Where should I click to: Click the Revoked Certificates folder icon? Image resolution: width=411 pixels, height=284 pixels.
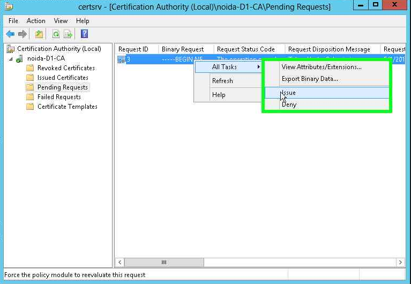[30, 68]
